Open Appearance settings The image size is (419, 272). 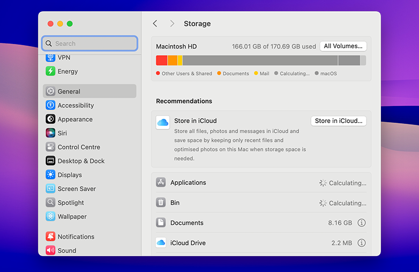click(x=90, y=119)
